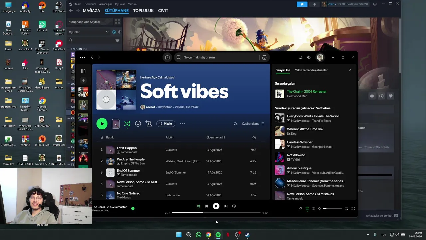Image resolution: width=426 pixels, height=240 pixels.
Task: Open the connect to device icon
Action: point(313,209)
